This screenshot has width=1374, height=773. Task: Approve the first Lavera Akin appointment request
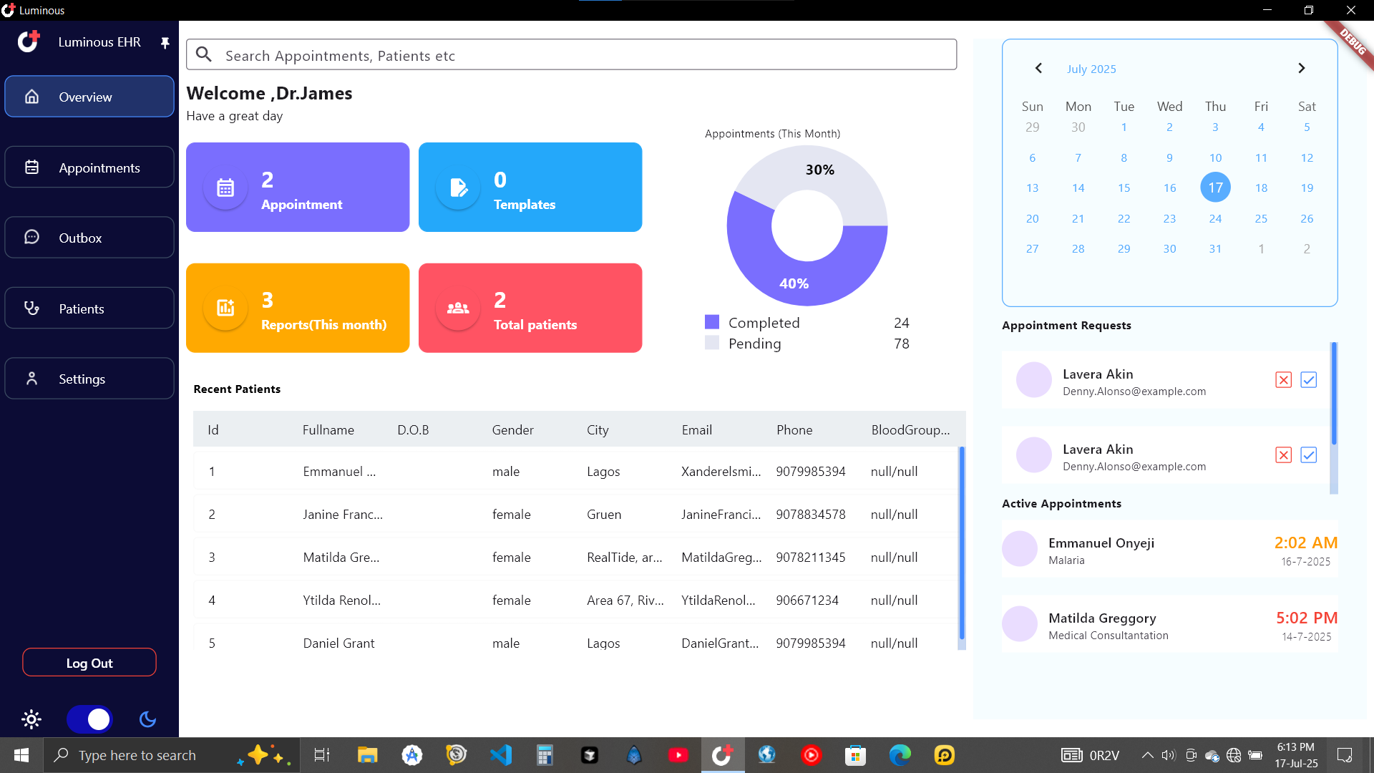[1309, 379]
